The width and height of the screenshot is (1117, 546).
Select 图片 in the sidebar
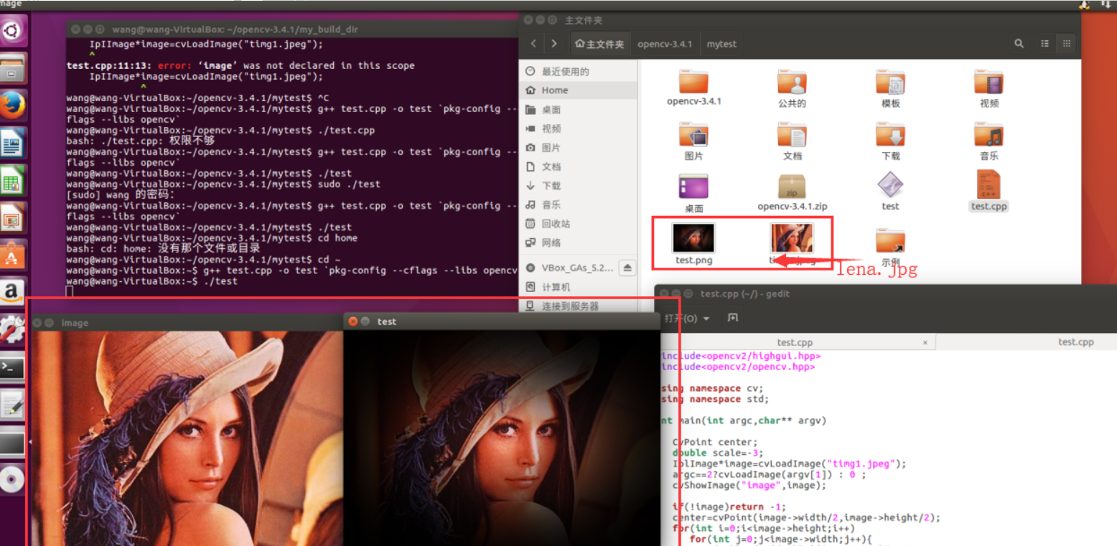coord(578,148)
